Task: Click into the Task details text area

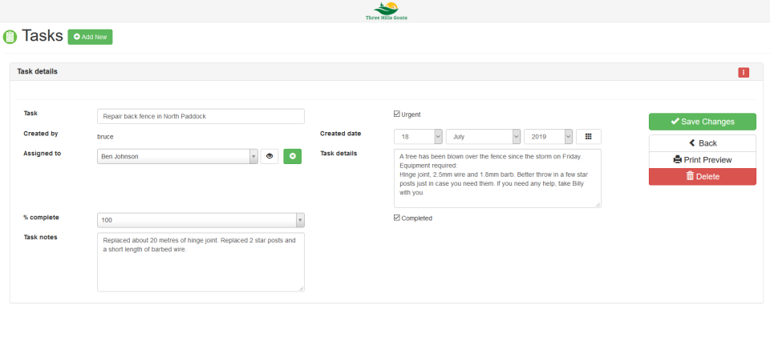Action: pyautogui.click(x=497, y=178)
